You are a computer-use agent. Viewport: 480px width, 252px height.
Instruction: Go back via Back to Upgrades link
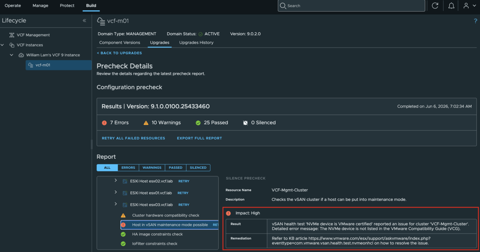(x=119, y=53)
